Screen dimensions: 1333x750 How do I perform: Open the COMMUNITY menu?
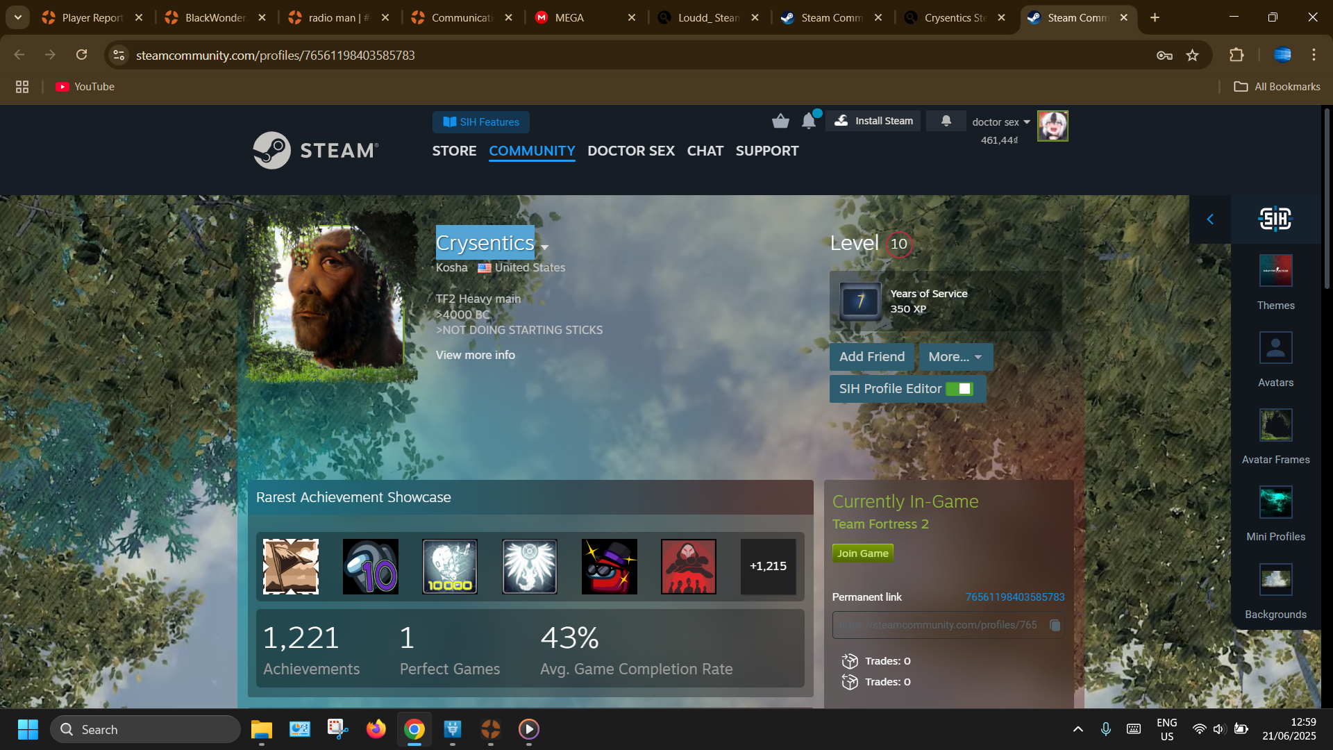tap(532, 151)
